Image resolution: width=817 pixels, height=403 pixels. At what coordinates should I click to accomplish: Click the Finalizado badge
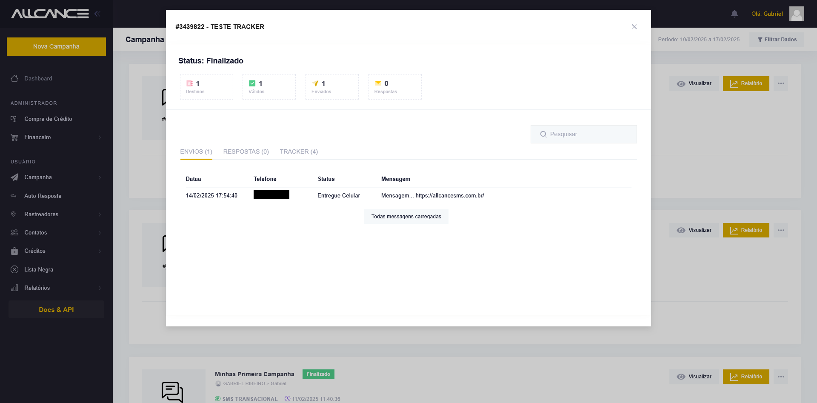[x=318, y=374]
